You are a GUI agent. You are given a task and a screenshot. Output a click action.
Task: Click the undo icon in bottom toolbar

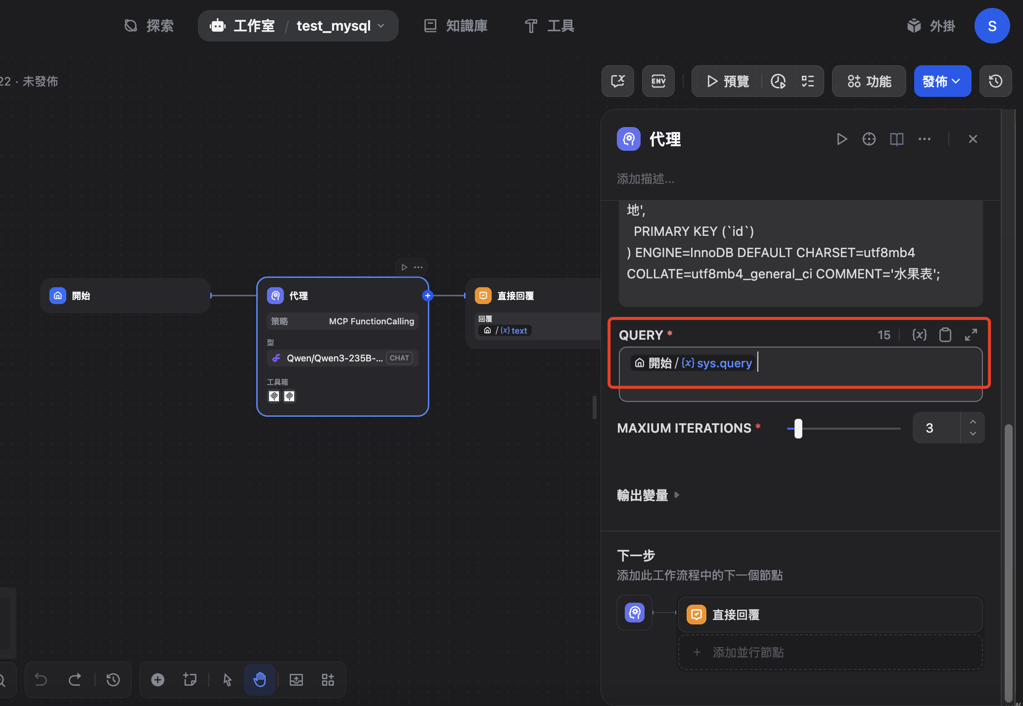pyautogui.click(x=41, y=679)
